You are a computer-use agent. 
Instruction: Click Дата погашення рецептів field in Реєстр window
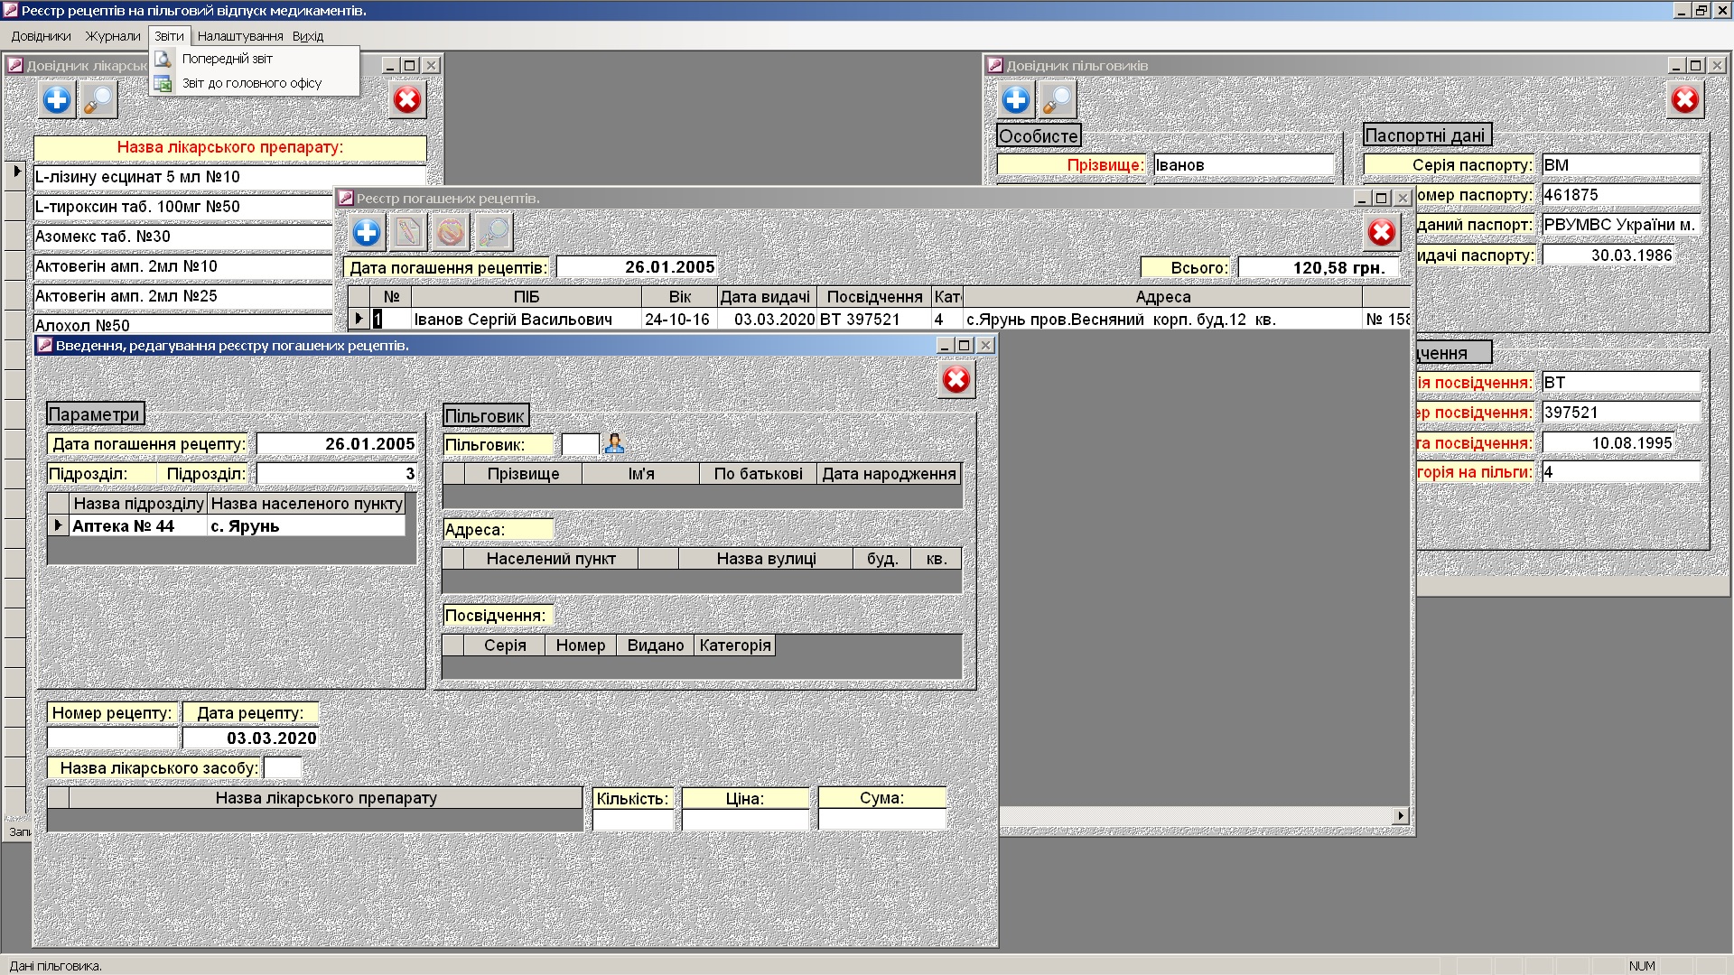pos(637,267)
